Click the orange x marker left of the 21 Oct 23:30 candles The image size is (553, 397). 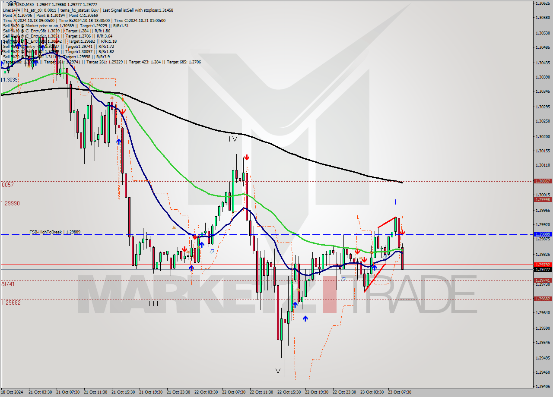[x=174, y=227]
